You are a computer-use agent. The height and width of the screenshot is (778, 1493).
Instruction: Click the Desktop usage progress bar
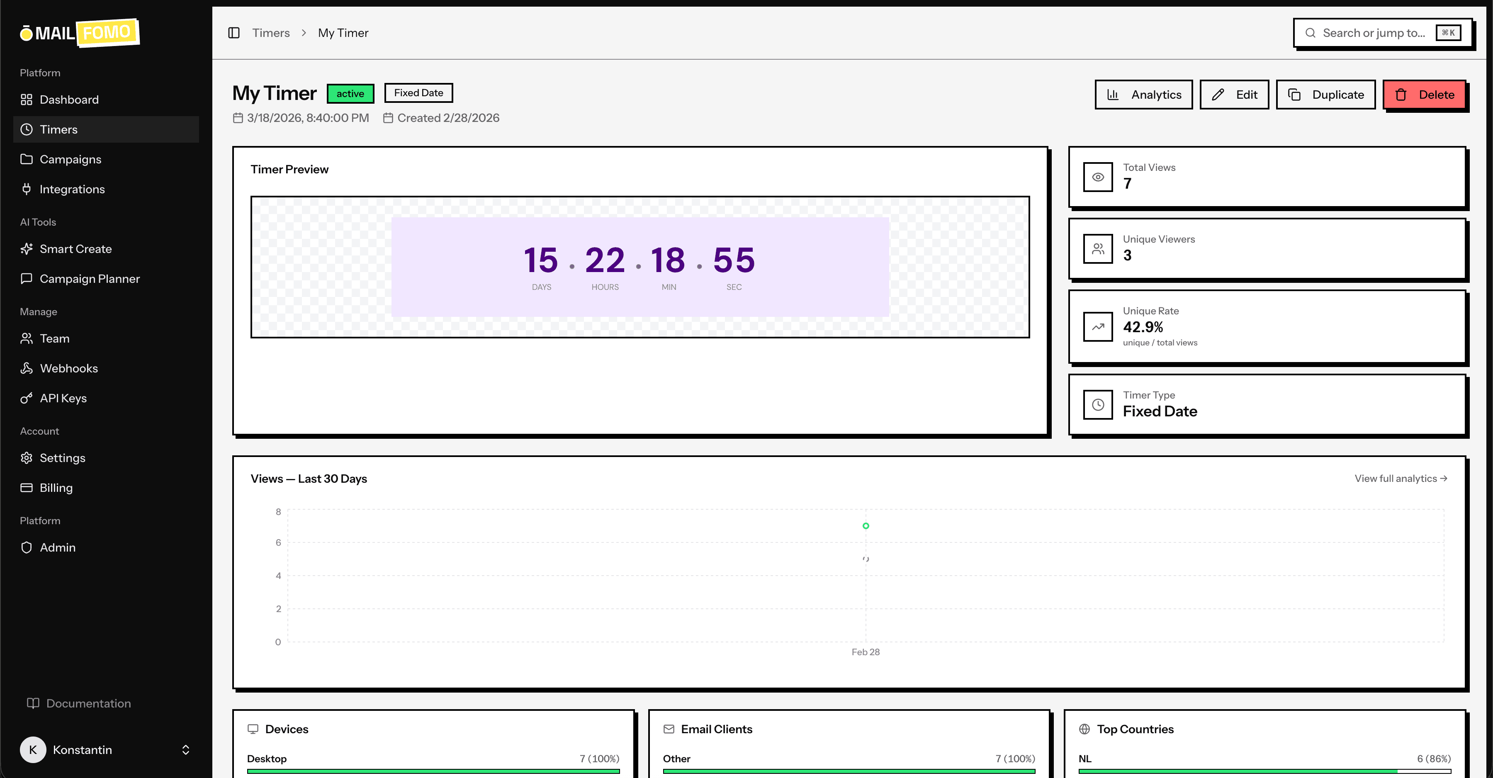pyautogui.click(x=433, y=772)
